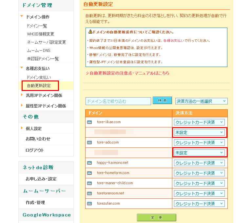The image size is (252, 223).
Task: Select 自動更新設定 in the sidebar
Action: tap(39, 86)
